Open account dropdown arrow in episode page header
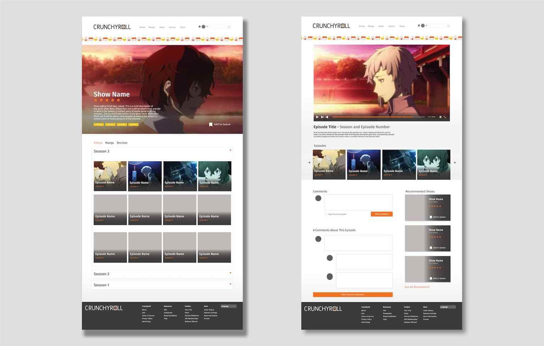The height and width of the screenshot is (346, 544). (x=427, y=26)
